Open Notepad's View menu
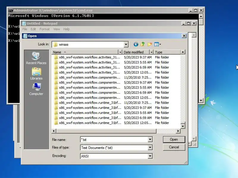Viewport: 238px width, 178px height. pos(57,29)
